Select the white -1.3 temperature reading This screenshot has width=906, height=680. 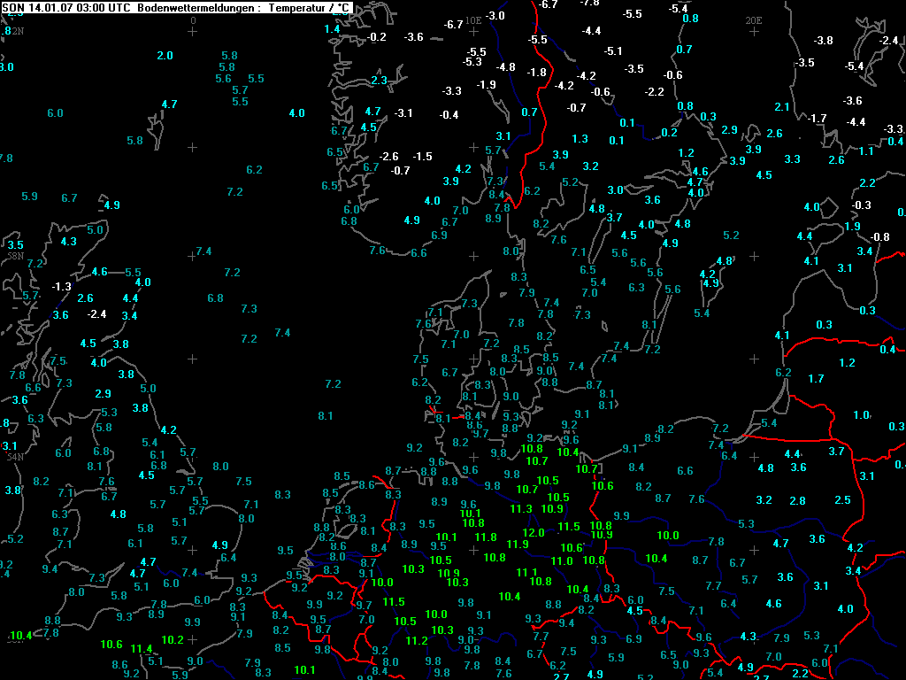[x=61, y=287]
